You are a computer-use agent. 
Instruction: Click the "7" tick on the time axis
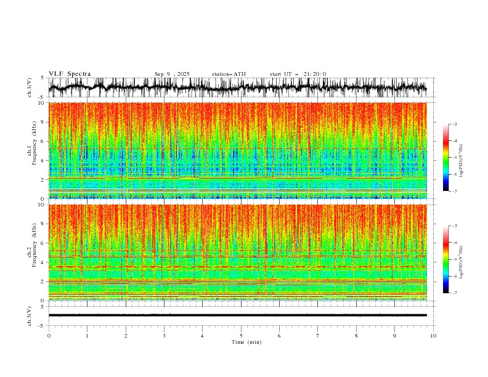tap(318, 336)
